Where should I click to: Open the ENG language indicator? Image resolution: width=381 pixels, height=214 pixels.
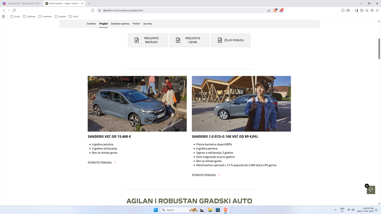tap(342, 210)
